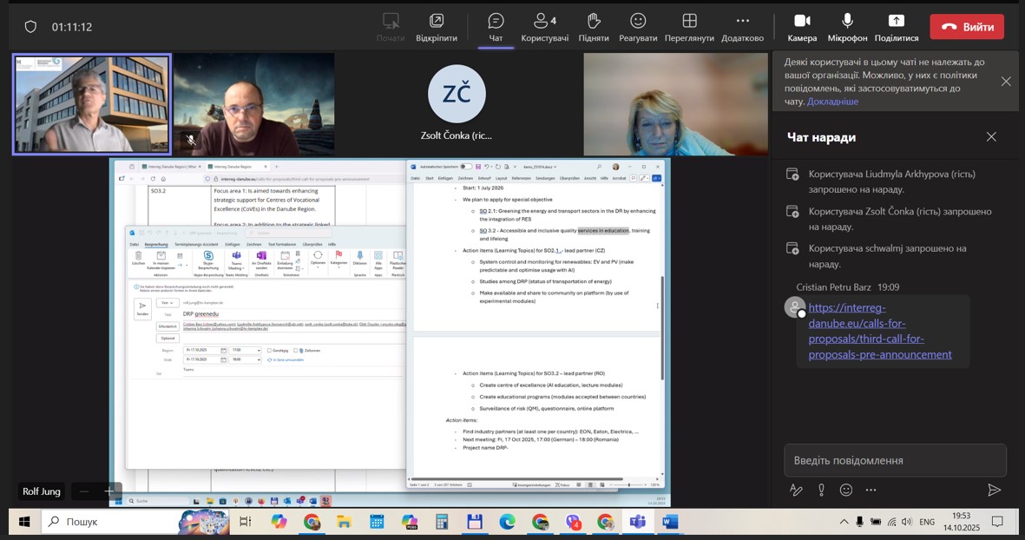Open the interreg-danube.eu link in chat
Viewport: 1025px width, 540px height.
(879, 331)
